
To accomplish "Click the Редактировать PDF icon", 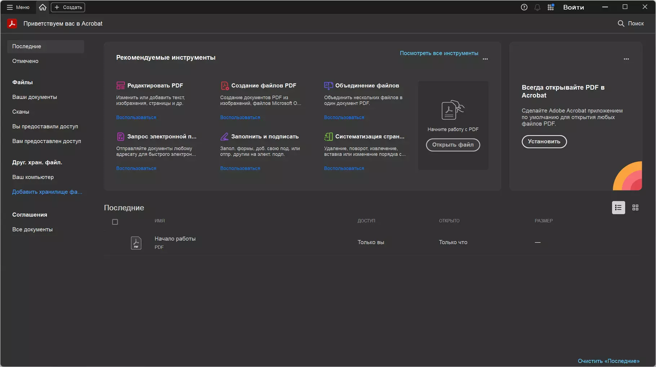I will [120, 86].
